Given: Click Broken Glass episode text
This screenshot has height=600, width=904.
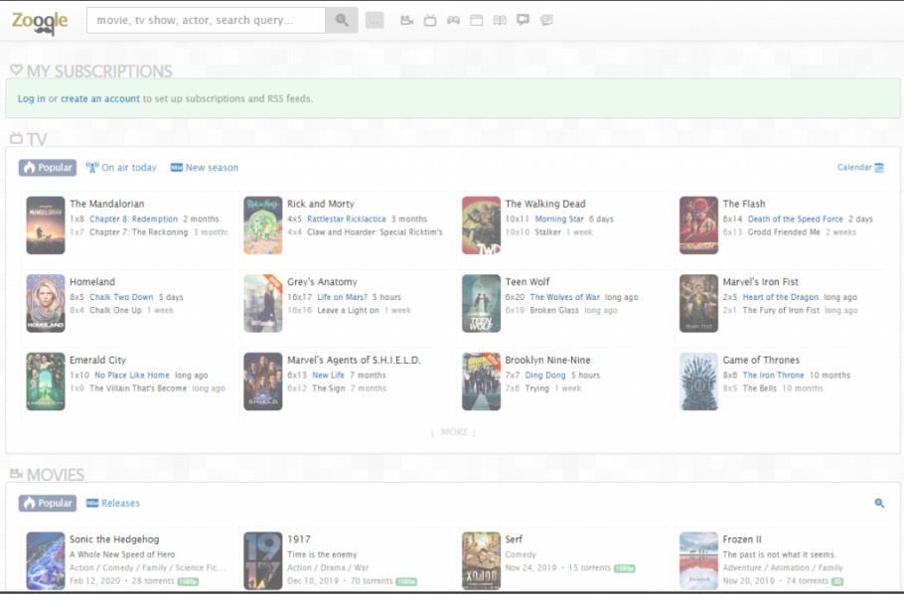Looking at the screenshot, I should coord(554,310).
